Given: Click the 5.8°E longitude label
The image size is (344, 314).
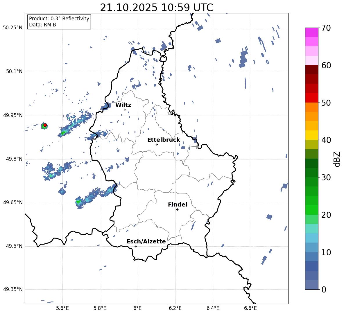Looking at the screenshot, I should 100,308.
